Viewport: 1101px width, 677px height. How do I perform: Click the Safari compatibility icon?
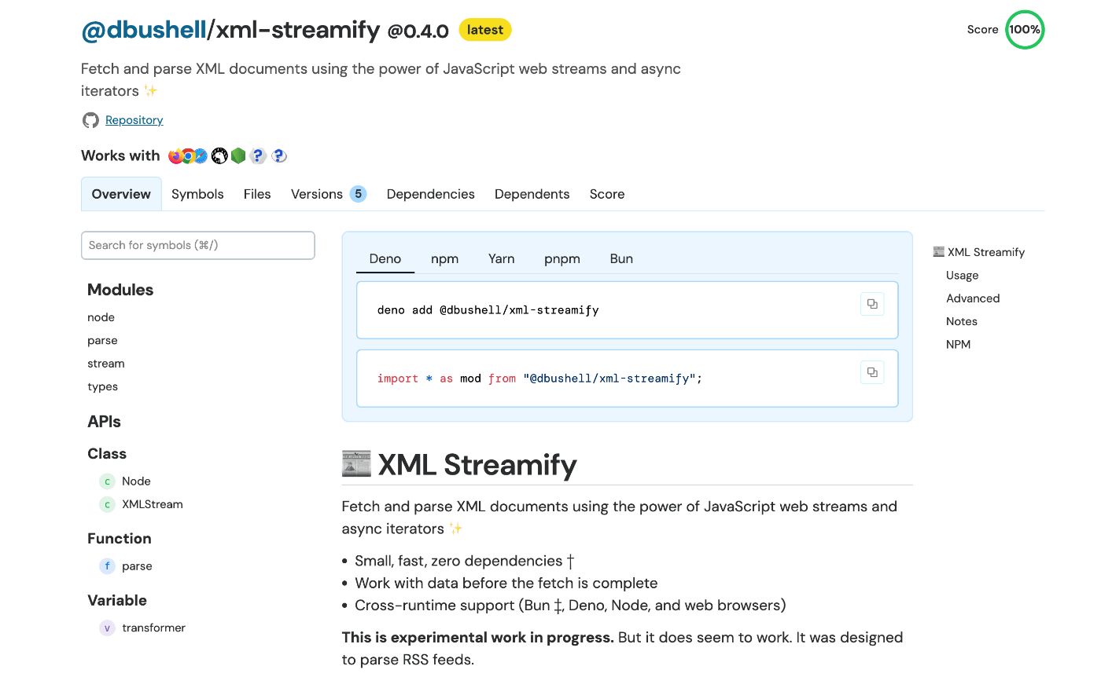coord(201,156)
